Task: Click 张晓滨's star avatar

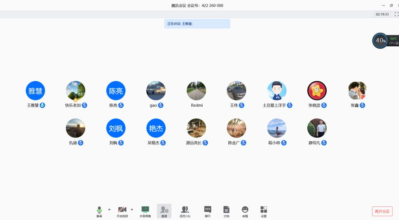Action: (x=317, y=91)
